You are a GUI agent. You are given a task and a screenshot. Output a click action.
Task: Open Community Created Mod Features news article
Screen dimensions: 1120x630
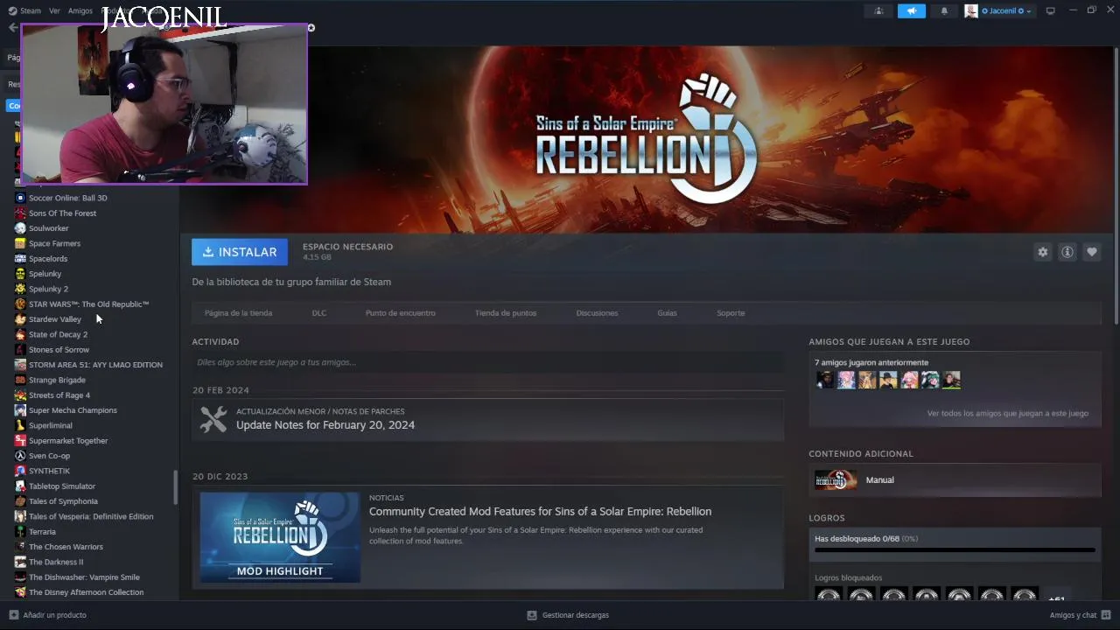click(x=540, y=512)
